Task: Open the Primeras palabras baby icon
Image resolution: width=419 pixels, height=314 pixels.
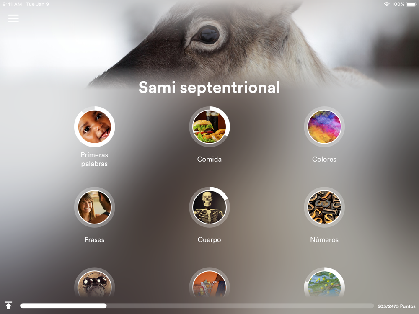Action: 95,127
